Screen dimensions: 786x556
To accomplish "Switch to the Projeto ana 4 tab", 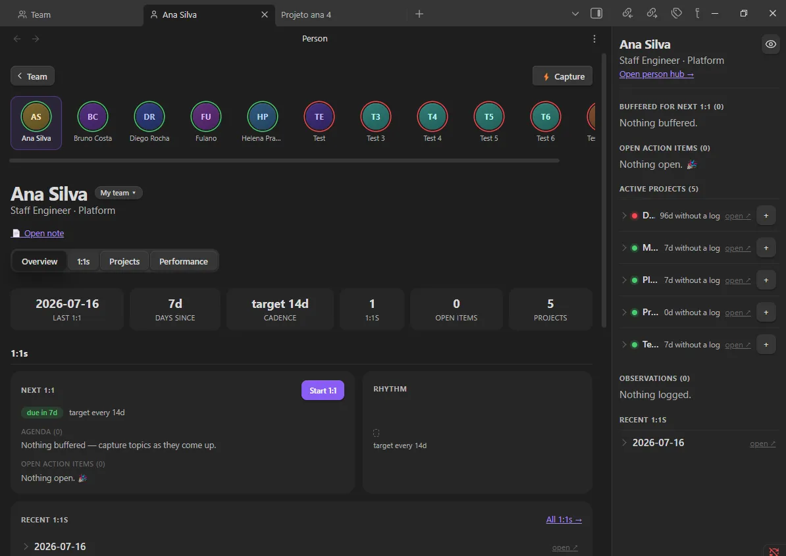I will pyautogui.click(x=306, y=14).
